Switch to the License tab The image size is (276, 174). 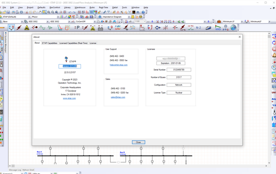(93, 43)
